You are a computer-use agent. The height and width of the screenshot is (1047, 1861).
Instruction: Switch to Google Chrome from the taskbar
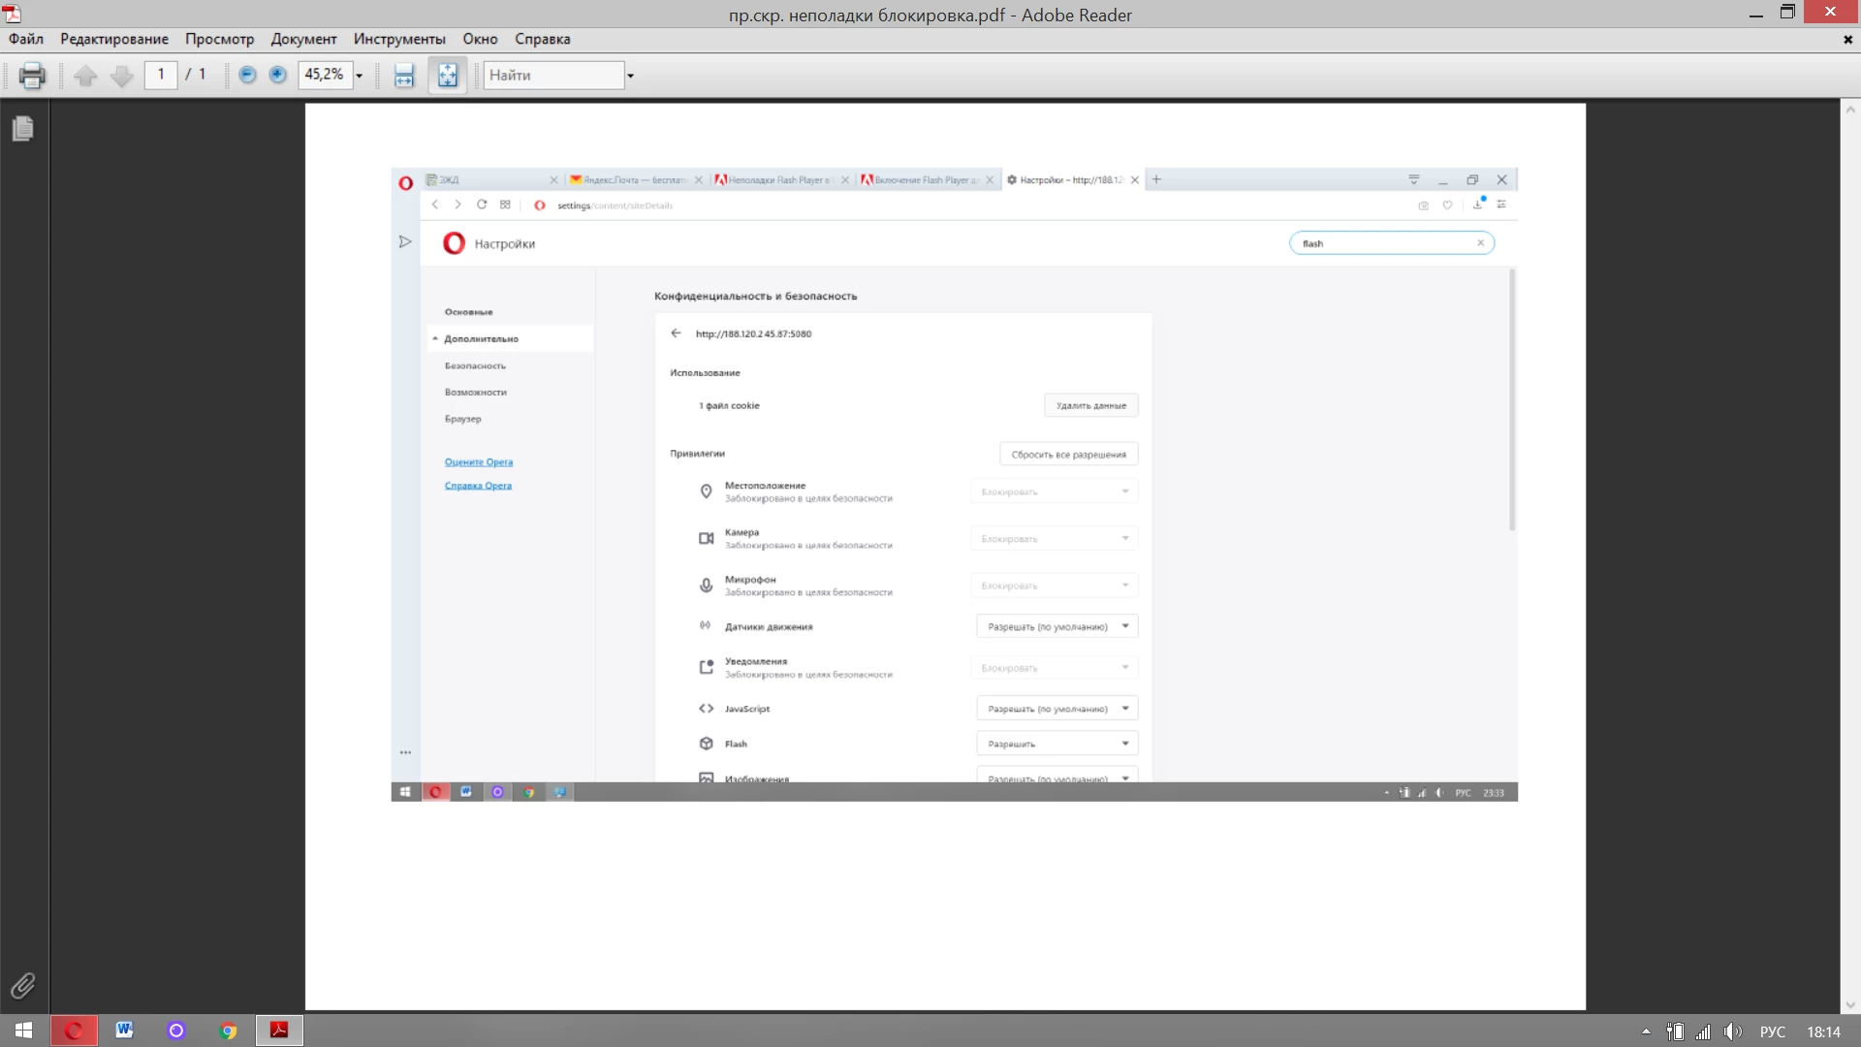point(228,1031)
